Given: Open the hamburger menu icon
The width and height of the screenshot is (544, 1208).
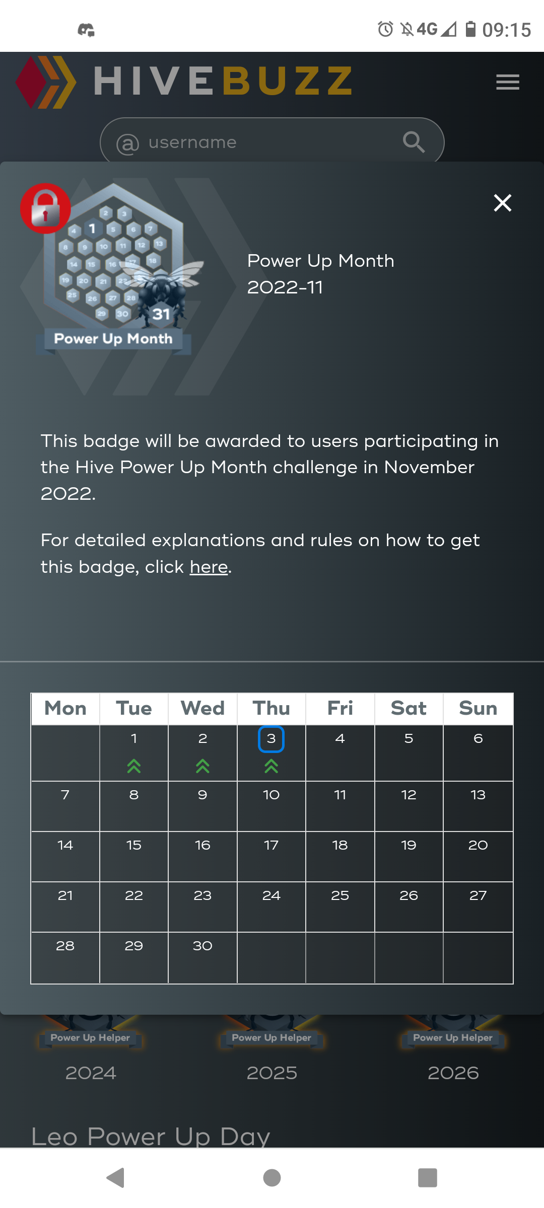Looking at the screenshot, I should pyautogui.click(x=507, y=82).
